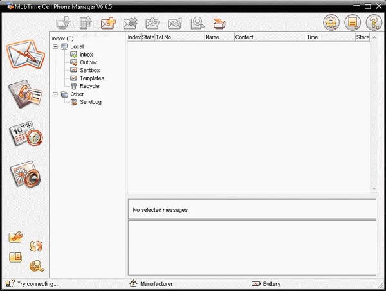Click the upload to phone toolbar icon

tap(86, 23)
